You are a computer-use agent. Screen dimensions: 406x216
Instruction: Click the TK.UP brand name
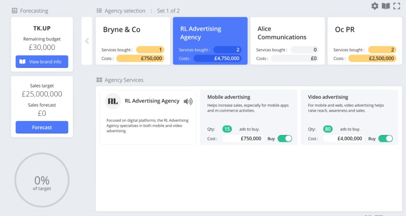pyautogui.click(x=42, y=28)
